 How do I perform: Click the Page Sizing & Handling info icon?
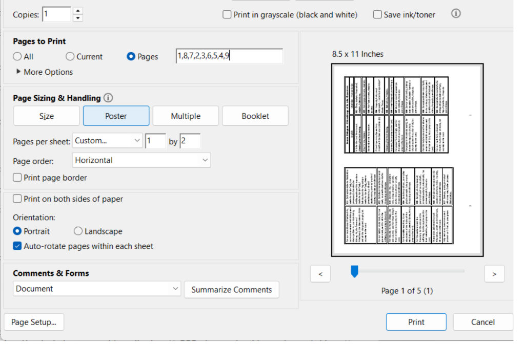point(108,98)
